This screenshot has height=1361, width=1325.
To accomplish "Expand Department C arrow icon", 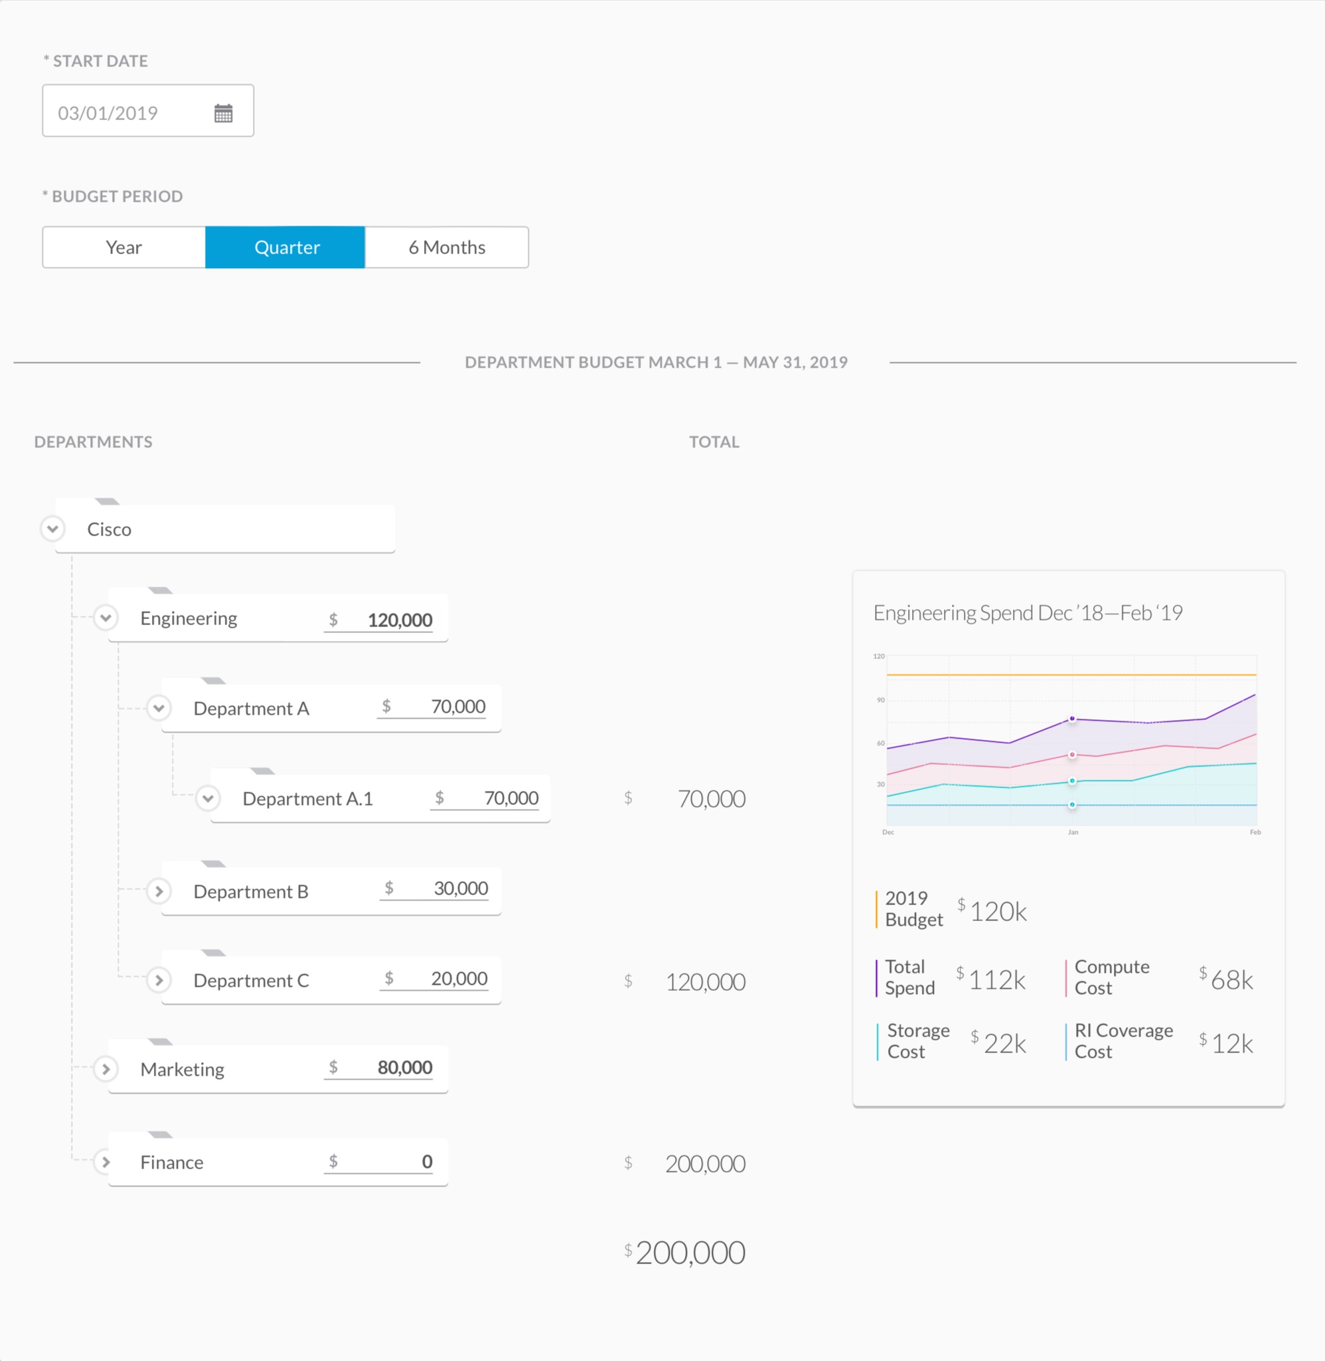I will (159, 980).
